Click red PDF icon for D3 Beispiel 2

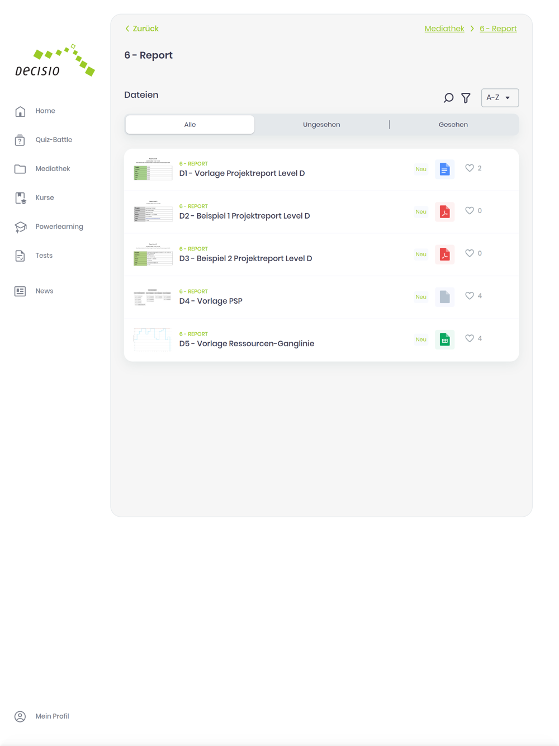[x=444, y=254]
